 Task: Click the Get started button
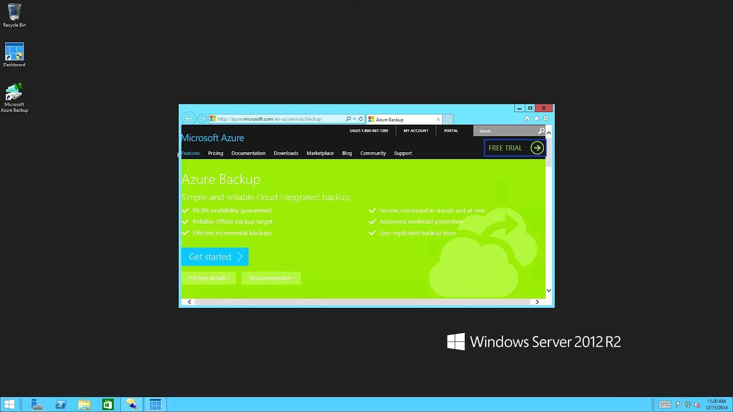pos(215,257)
